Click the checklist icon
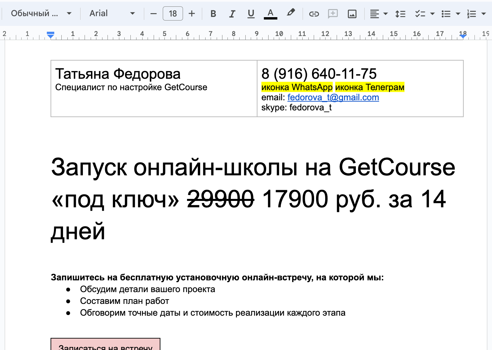 click(420, 14)
